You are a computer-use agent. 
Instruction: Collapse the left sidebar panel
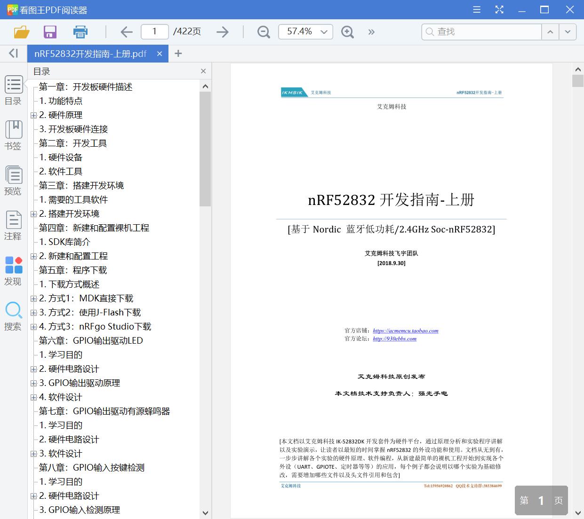click(13, 53)
